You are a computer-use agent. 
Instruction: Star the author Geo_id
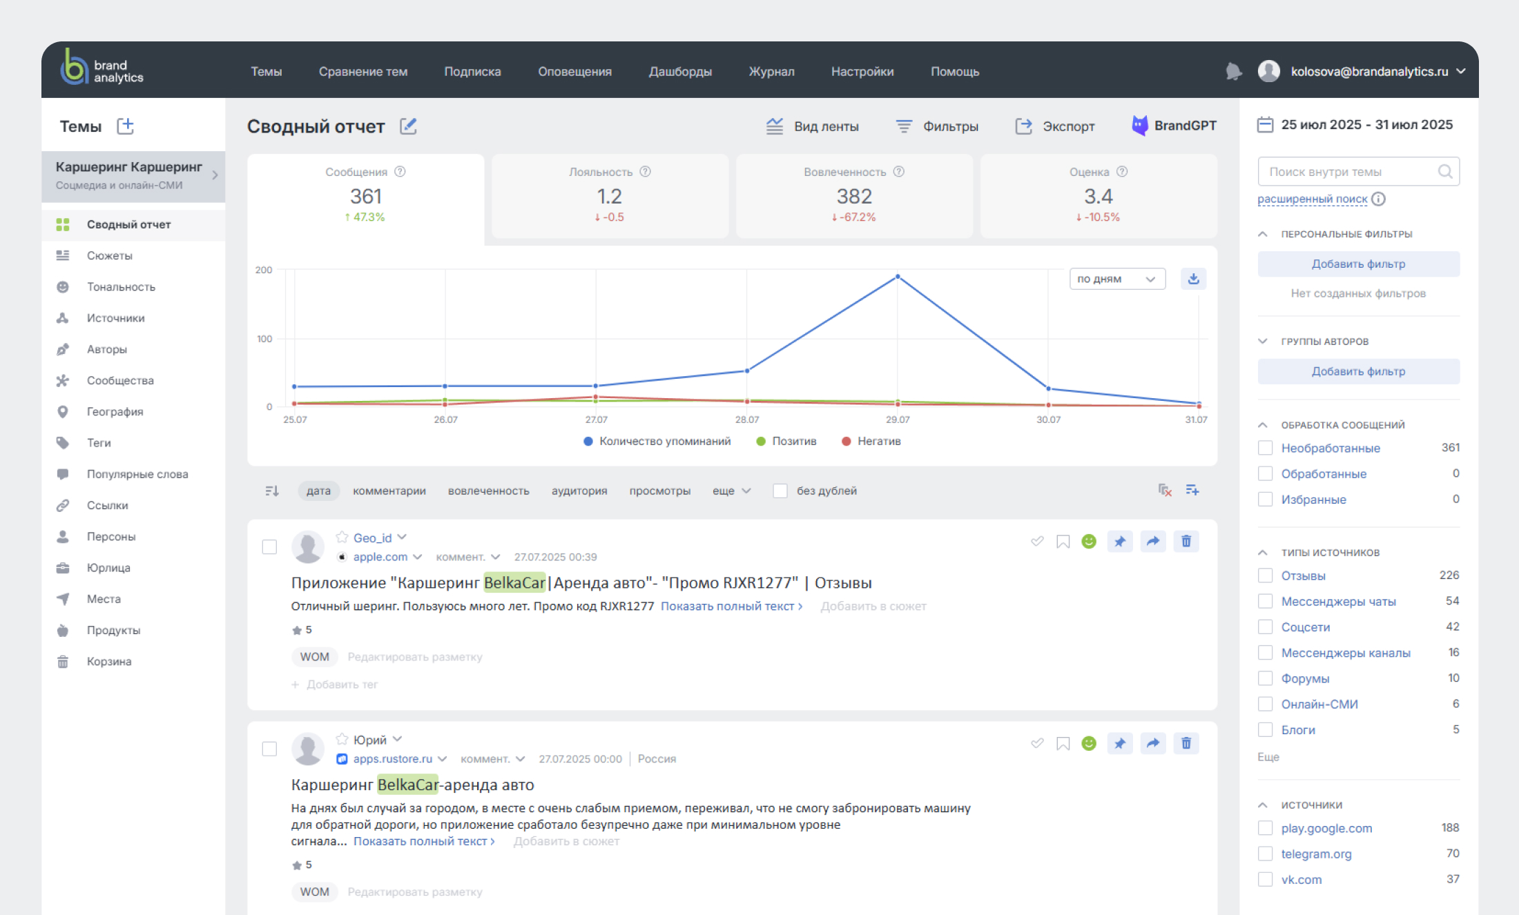[x=342, y=537]
